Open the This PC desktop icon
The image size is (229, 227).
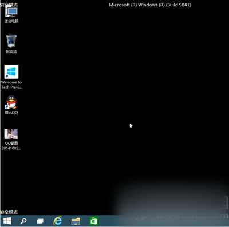click(x=11, y=13)
